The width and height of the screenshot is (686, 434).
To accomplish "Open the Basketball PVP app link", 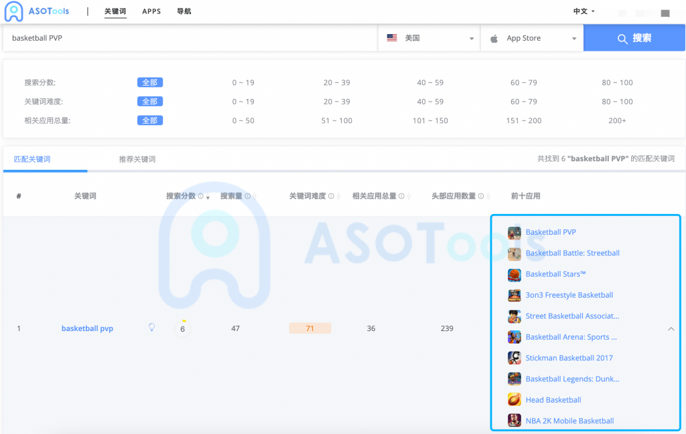I will (x=551, y=232).
